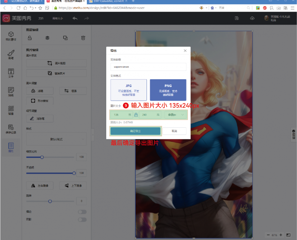Click Confirm Export (确定导出) button
Screen dimensions: 297x240
point(135,131)
